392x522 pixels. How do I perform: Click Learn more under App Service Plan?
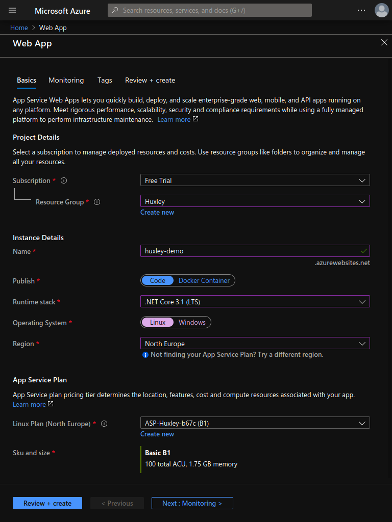[29, 404]
